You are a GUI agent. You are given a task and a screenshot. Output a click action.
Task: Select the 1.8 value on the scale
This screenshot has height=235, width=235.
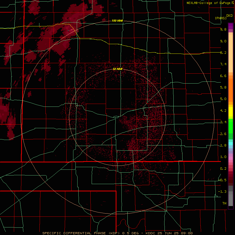pos(223,145)
